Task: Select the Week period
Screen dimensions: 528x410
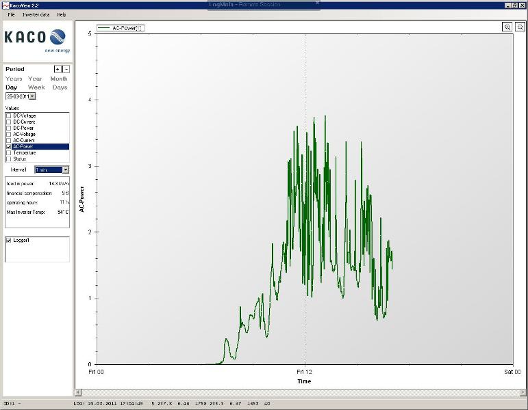Action: (36, 87)
